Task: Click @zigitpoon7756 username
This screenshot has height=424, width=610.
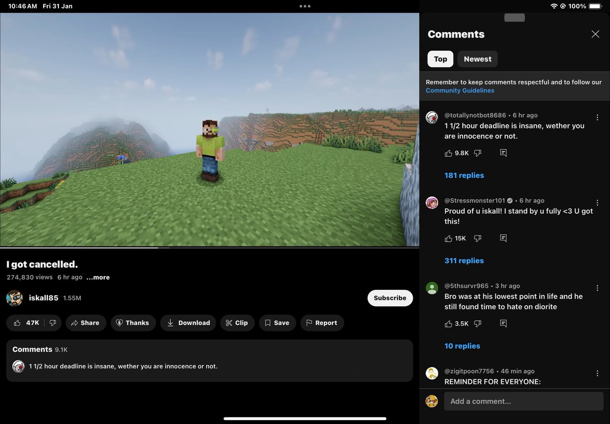Action: tap(469, 372)
